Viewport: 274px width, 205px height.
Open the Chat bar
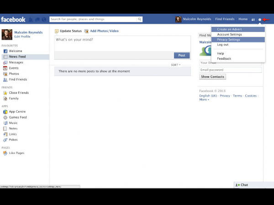[x=254, y=185]
